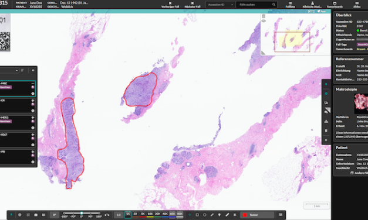Open the hierarchy icon in right sidebar
The image size is (368, 220).
(x=326, y=122)
